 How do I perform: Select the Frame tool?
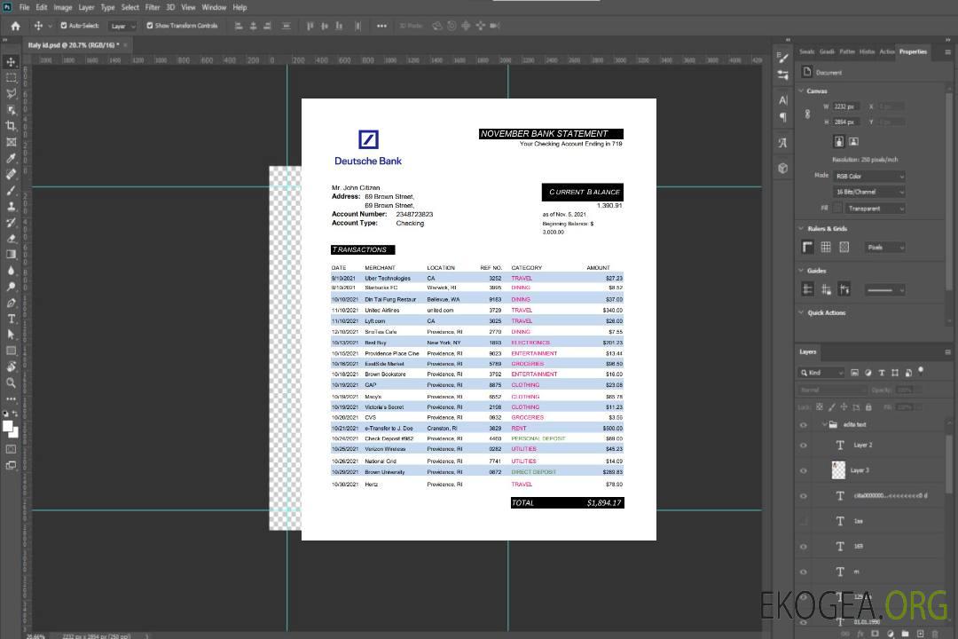[11, 142]
